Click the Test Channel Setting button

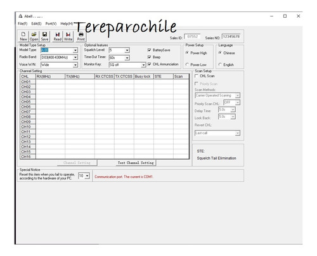(x=136, y=163)
